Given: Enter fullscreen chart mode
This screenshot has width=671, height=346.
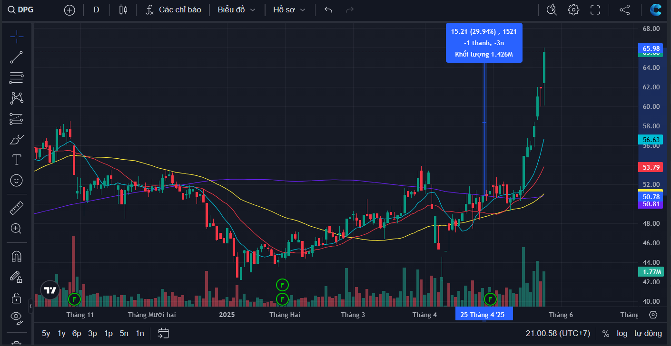Looking at the screenshot, I should [x=595, y=10].
